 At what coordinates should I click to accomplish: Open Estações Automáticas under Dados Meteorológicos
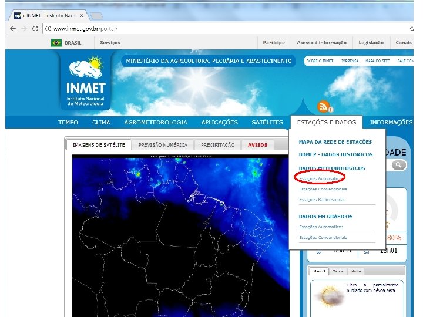coord(320,178)
